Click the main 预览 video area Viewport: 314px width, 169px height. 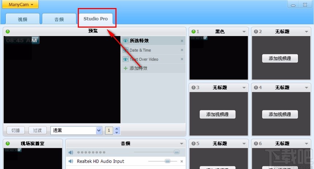pos(62,80)
